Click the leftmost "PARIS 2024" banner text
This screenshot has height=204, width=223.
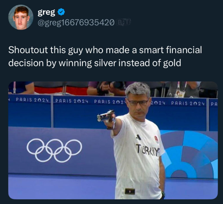click(32, 100)
